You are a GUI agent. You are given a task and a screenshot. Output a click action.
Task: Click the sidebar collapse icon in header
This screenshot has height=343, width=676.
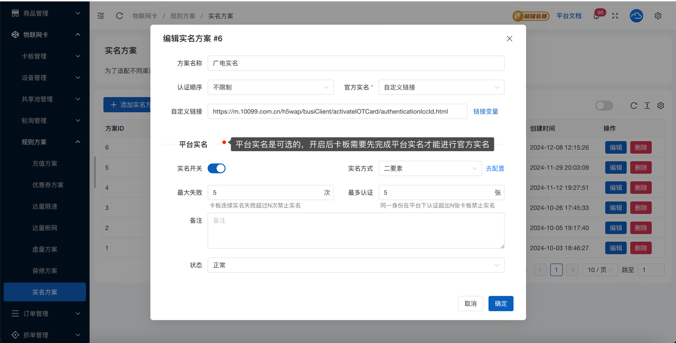[101, 16]
